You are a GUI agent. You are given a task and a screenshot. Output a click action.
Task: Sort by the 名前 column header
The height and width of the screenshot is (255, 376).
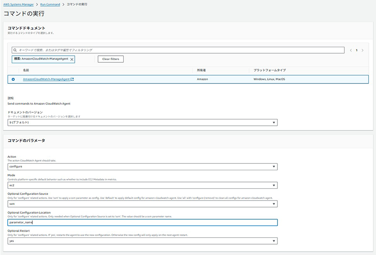[x=26, y=70]
